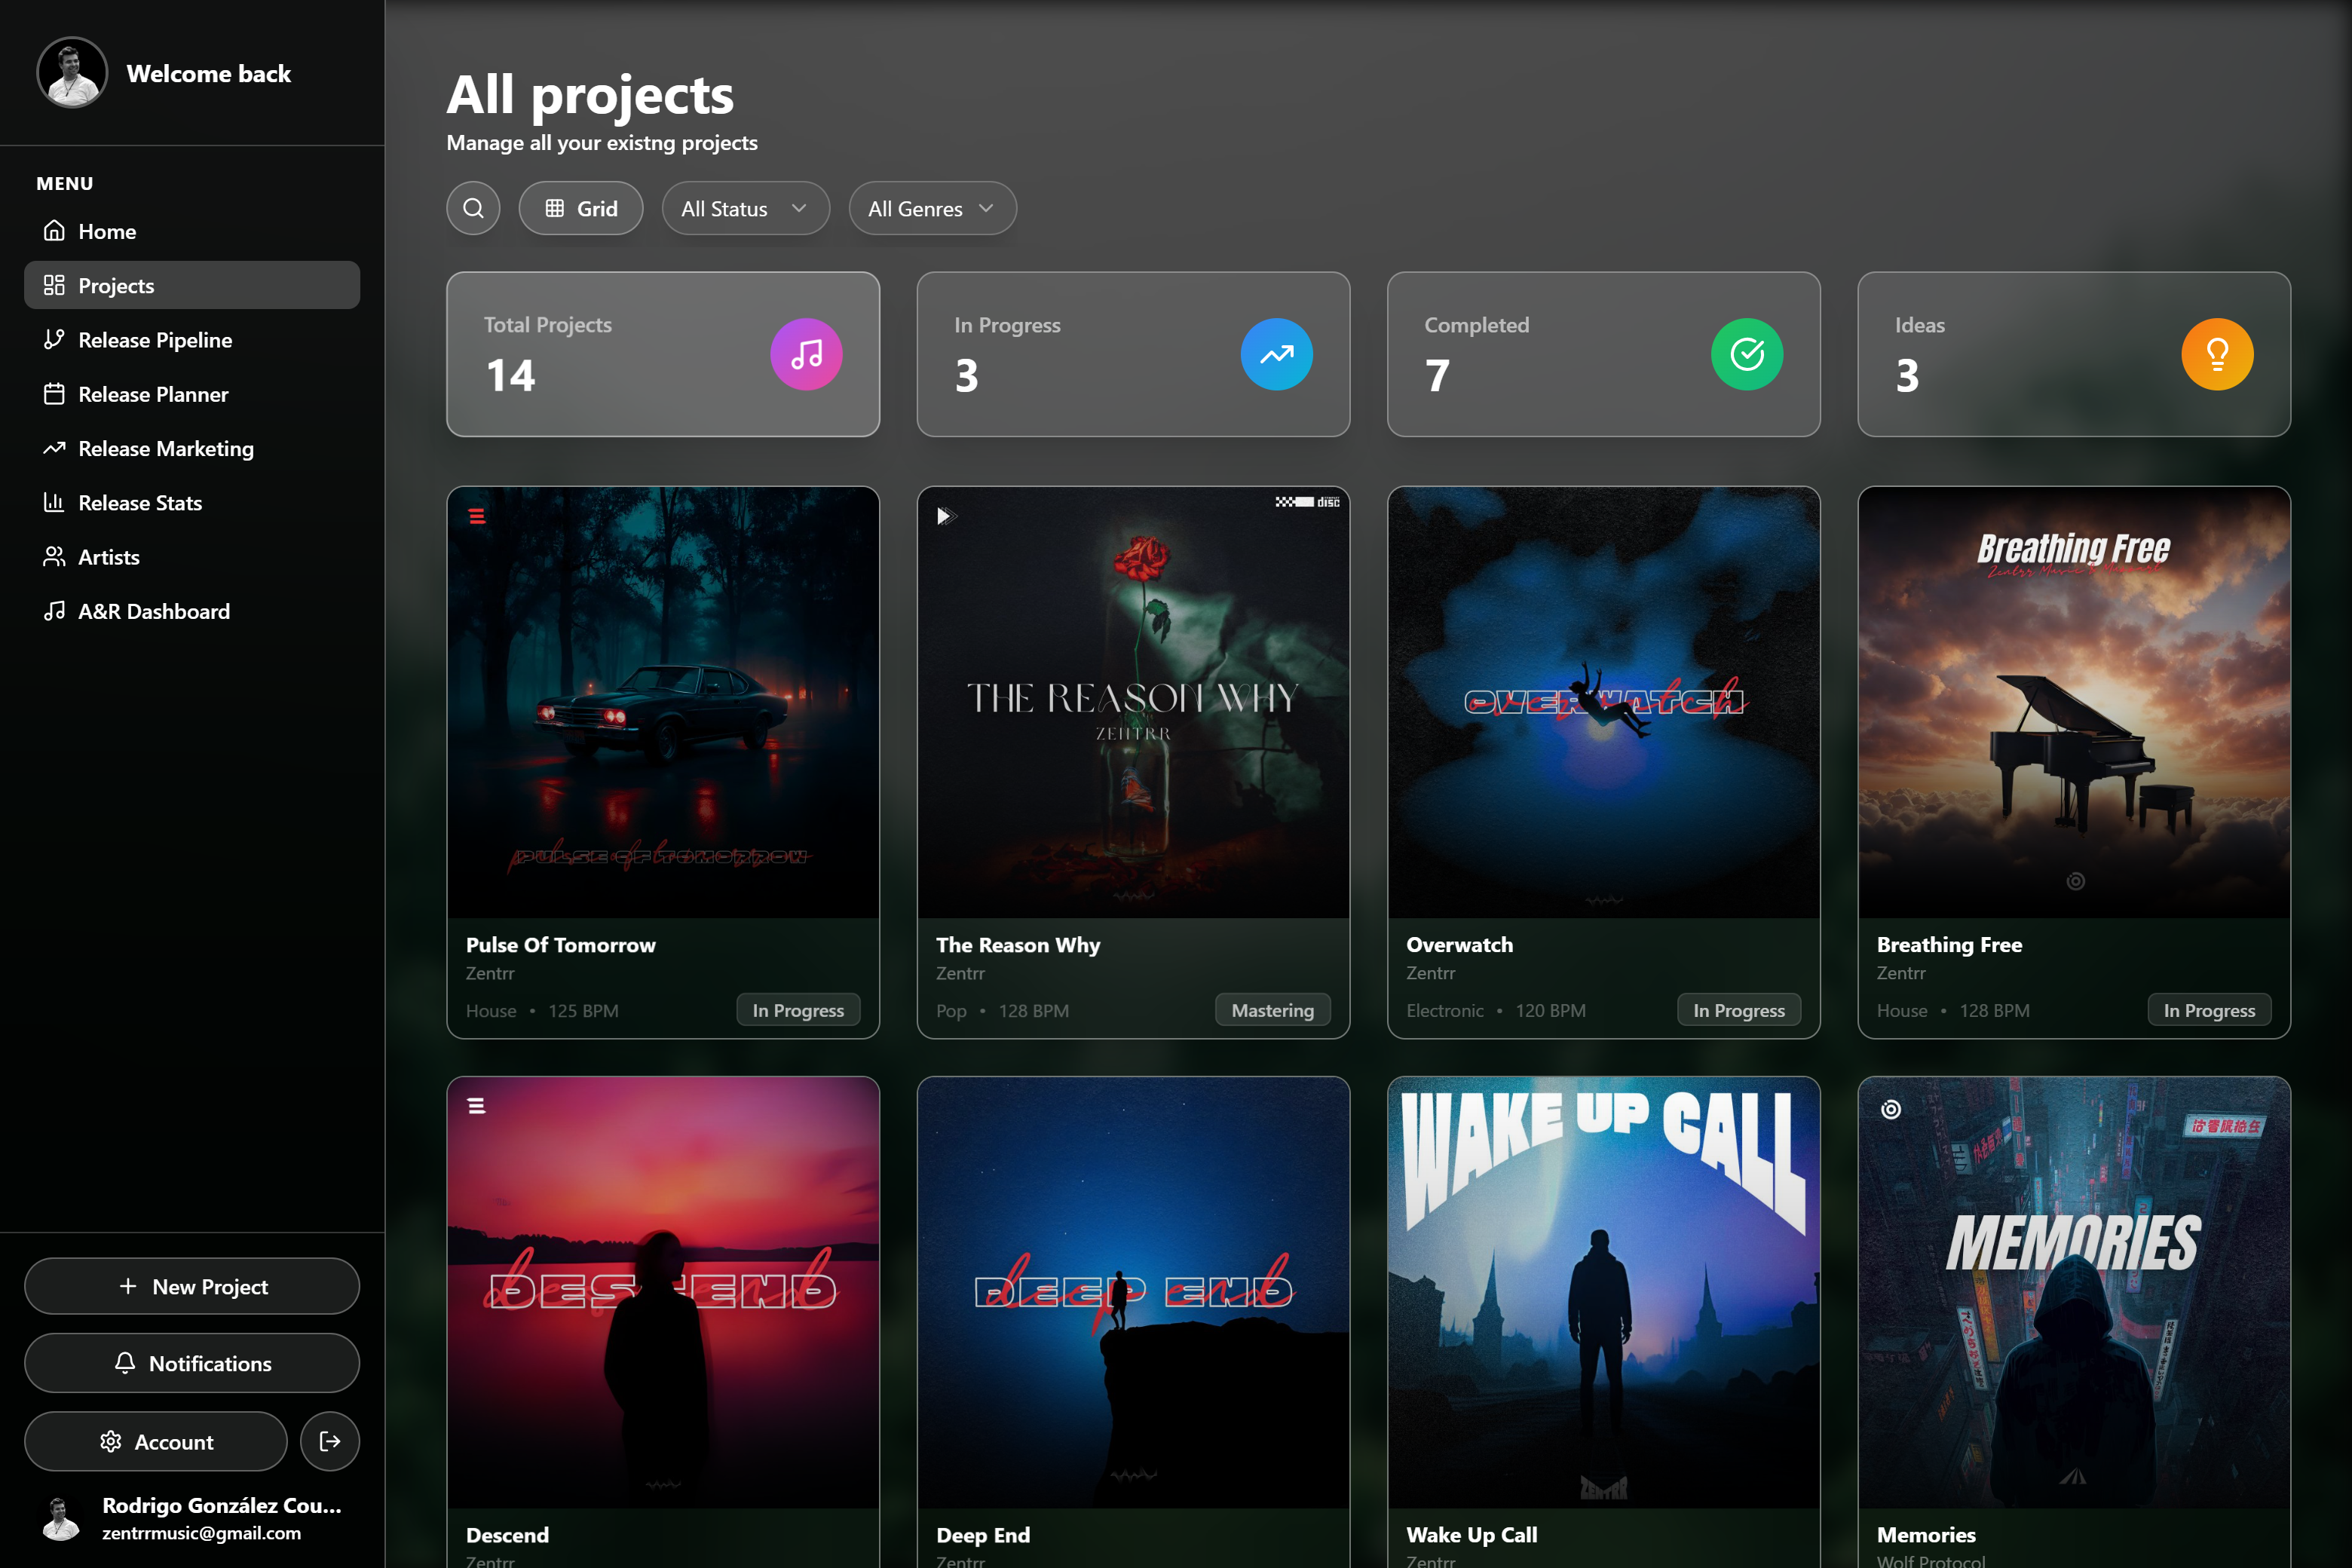Click the Release Stats bar chart icon
The width and height of the screenshot is (2352, 1568).
click(x=54, y=502)
